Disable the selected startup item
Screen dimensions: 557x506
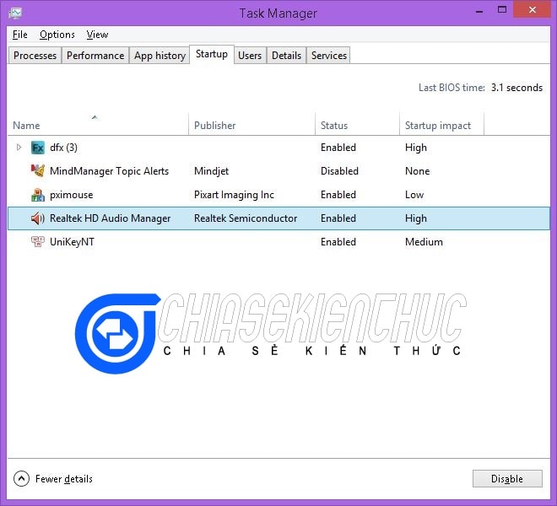507,479
